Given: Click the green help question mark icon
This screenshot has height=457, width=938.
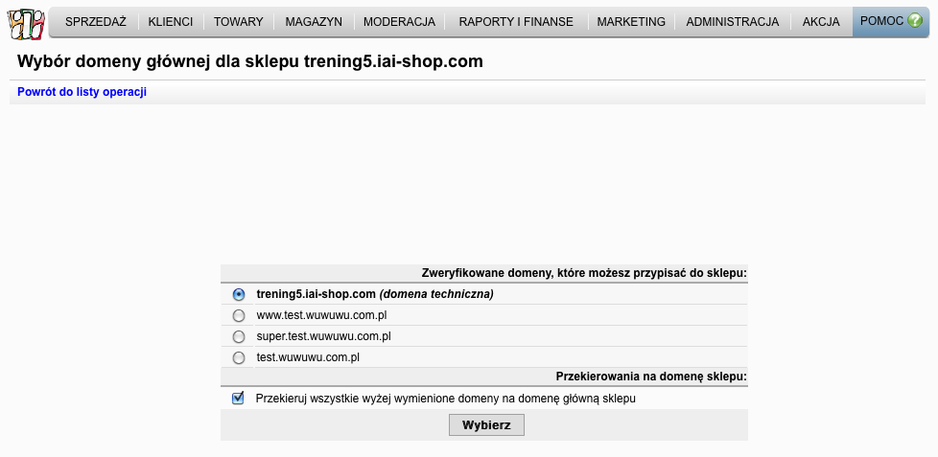Looking at the screenshot, I should 915,21.
